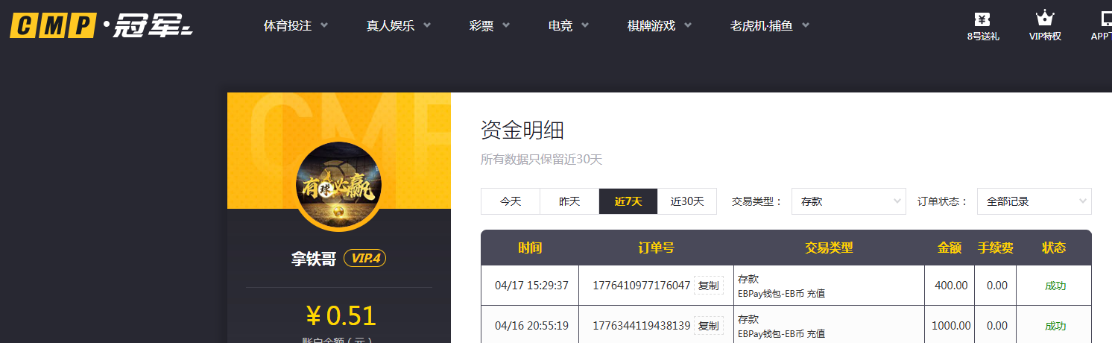The width and height of the screenshot is (1112, 343).
Task: Select the 近30天 date filter
Action: [687, 201]
